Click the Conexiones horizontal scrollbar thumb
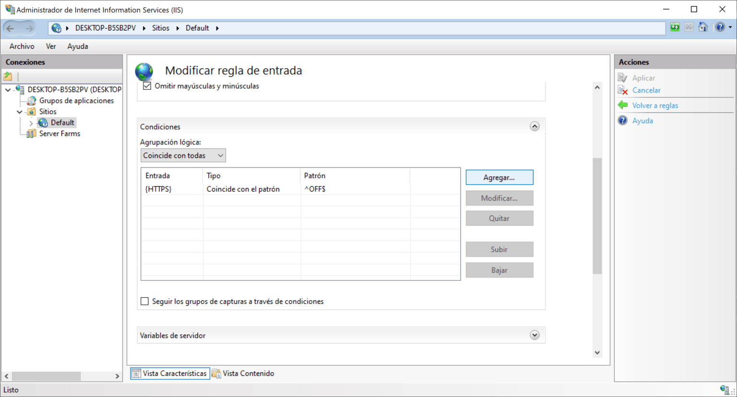 click(x=46, y=376)
